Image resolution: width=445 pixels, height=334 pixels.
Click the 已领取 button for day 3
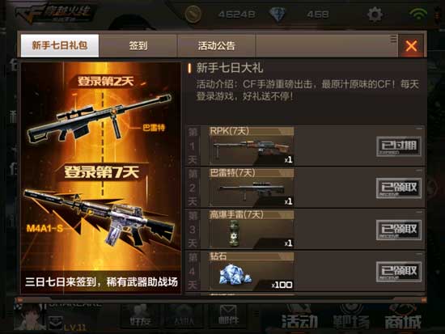click(x=399, y=230)
